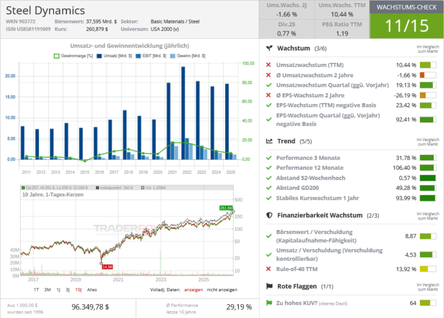Click the ISIN US8581191009 text
The width and height of the screenshot is (444, 318).
[28, 29]
